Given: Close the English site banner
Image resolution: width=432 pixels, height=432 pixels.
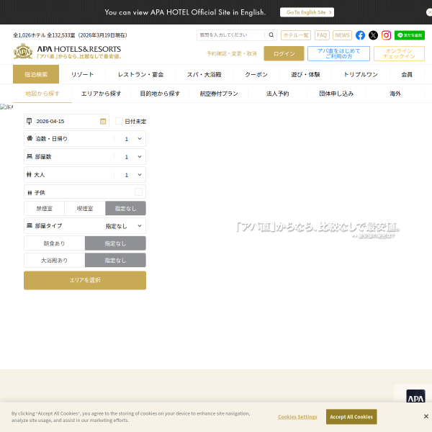Looking at the screenshot, I should [429, 12].
